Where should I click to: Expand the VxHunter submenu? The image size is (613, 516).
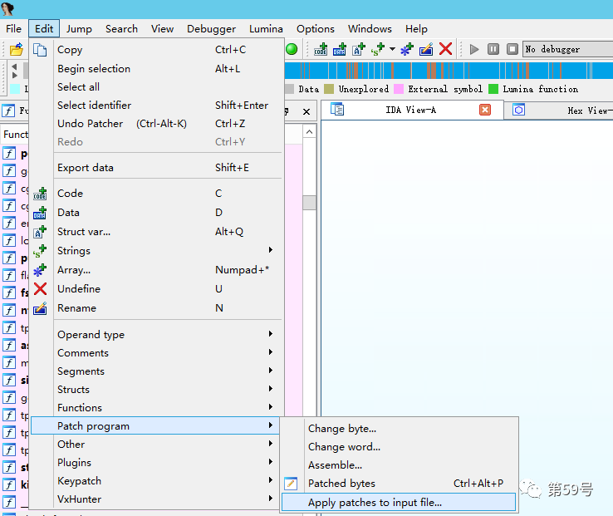156,499
